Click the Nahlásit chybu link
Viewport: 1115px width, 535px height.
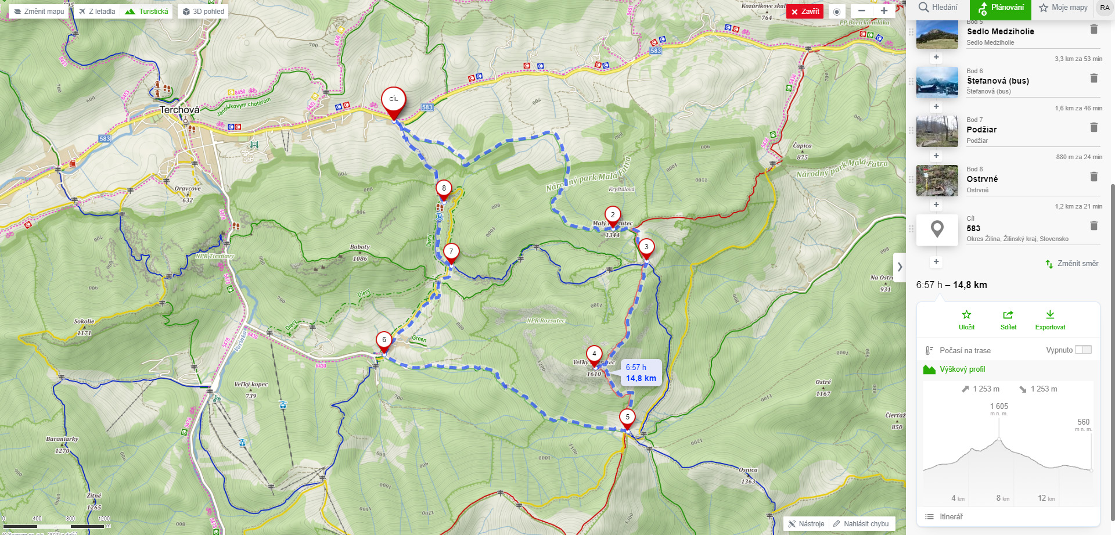click(x=861, y=524)
